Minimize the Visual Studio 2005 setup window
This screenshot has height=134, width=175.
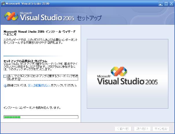(161, 4)
